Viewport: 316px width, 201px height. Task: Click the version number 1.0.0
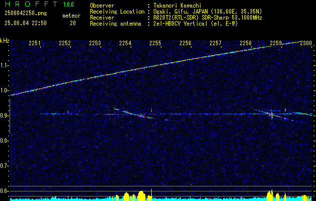68,5
